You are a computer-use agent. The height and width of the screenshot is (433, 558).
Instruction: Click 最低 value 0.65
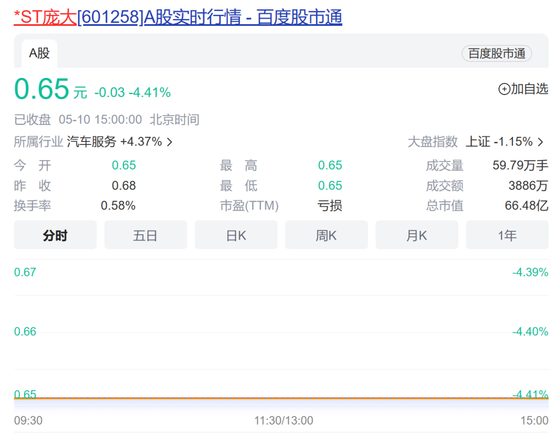[x=330, y=186]
